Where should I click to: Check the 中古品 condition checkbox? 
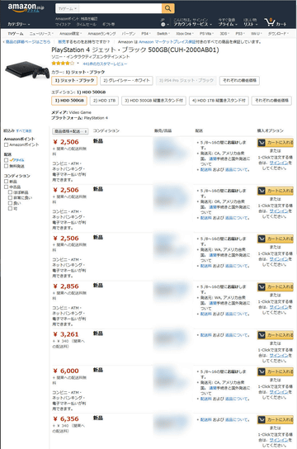coord(6,187)
